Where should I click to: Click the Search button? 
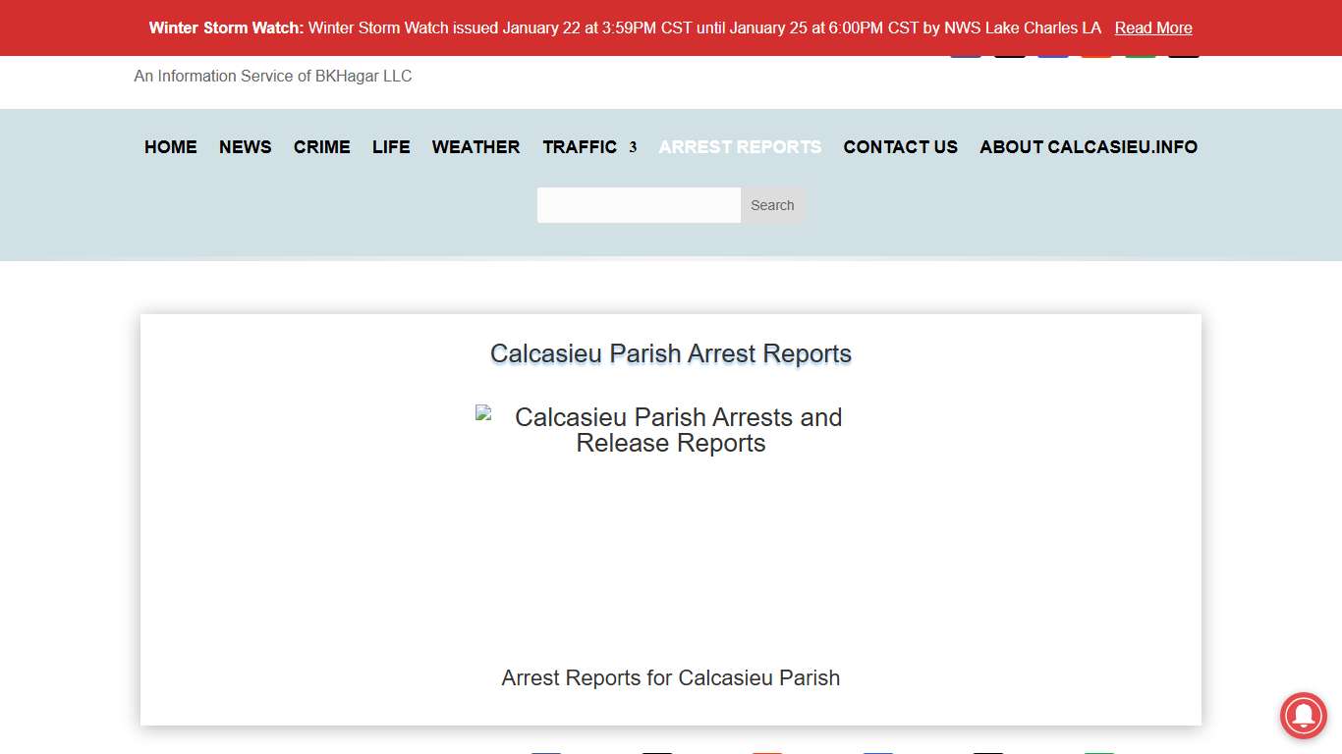pyautogui.click(x=772, y=205)
